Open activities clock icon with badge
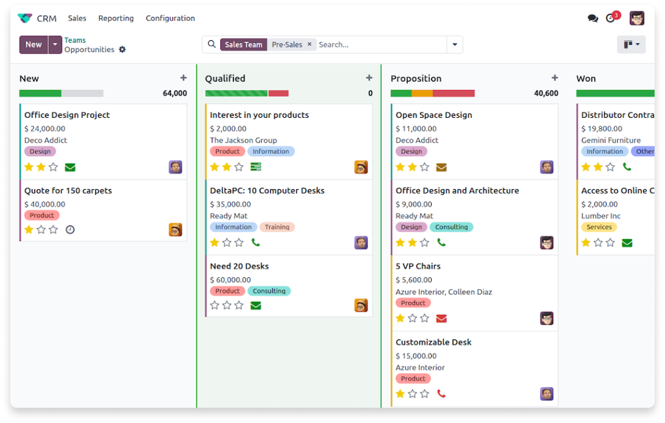Screen dimensions: 665x423 pos(611,18)
